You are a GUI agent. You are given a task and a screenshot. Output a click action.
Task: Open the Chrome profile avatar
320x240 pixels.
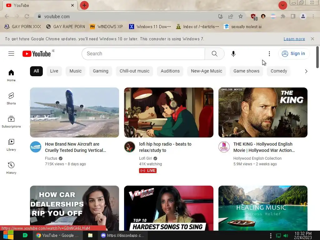tap(303, 16)
